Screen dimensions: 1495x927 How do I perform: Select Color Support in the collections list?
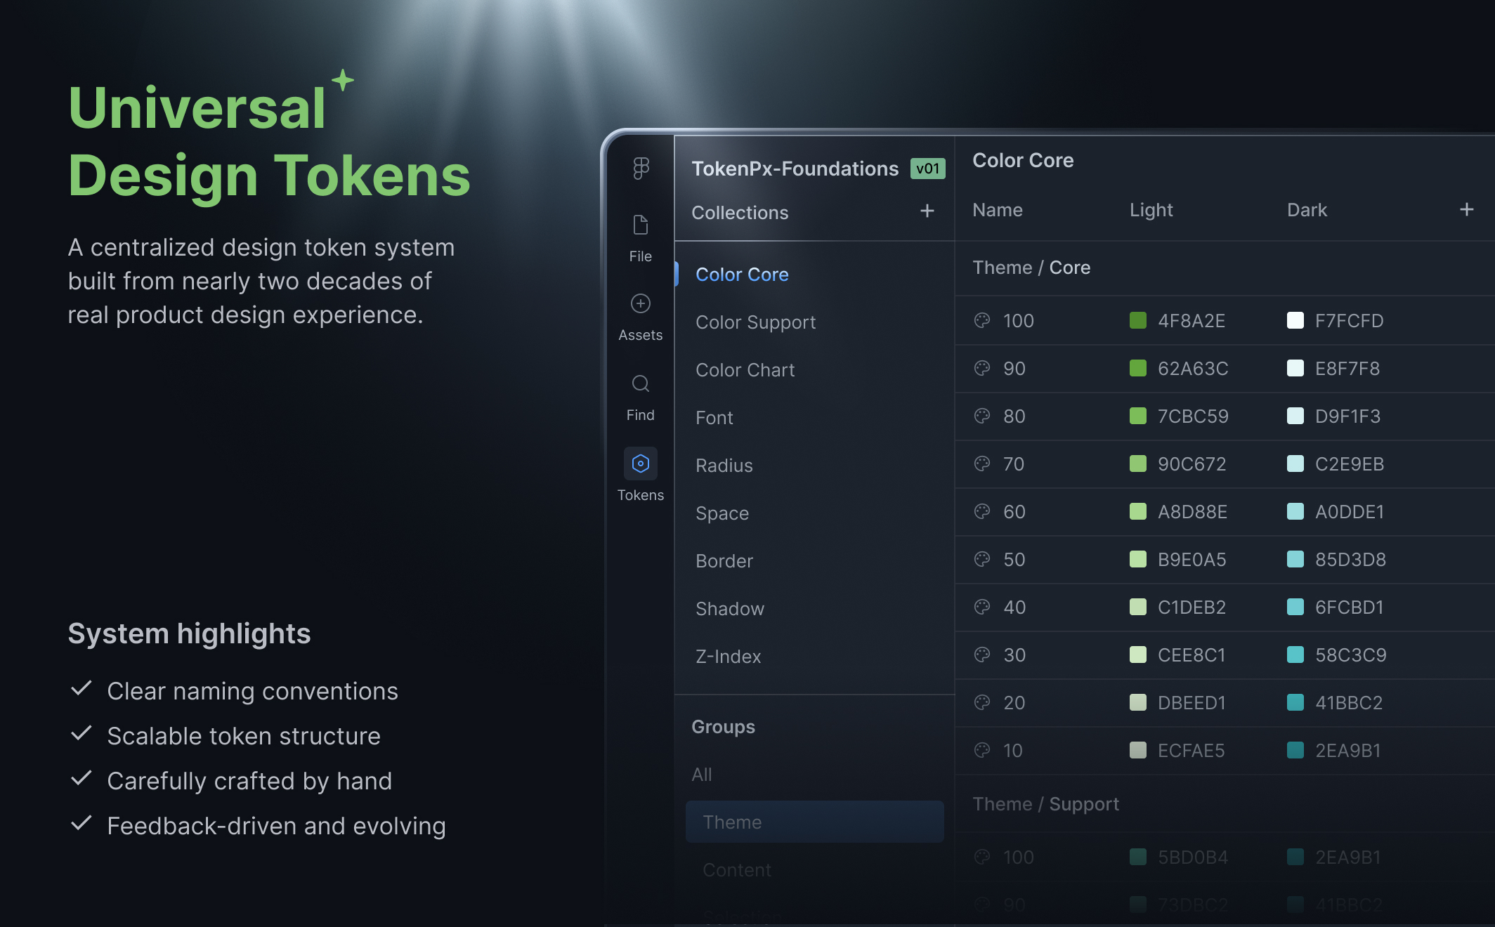pyautogui.click(x=755, y=322)
